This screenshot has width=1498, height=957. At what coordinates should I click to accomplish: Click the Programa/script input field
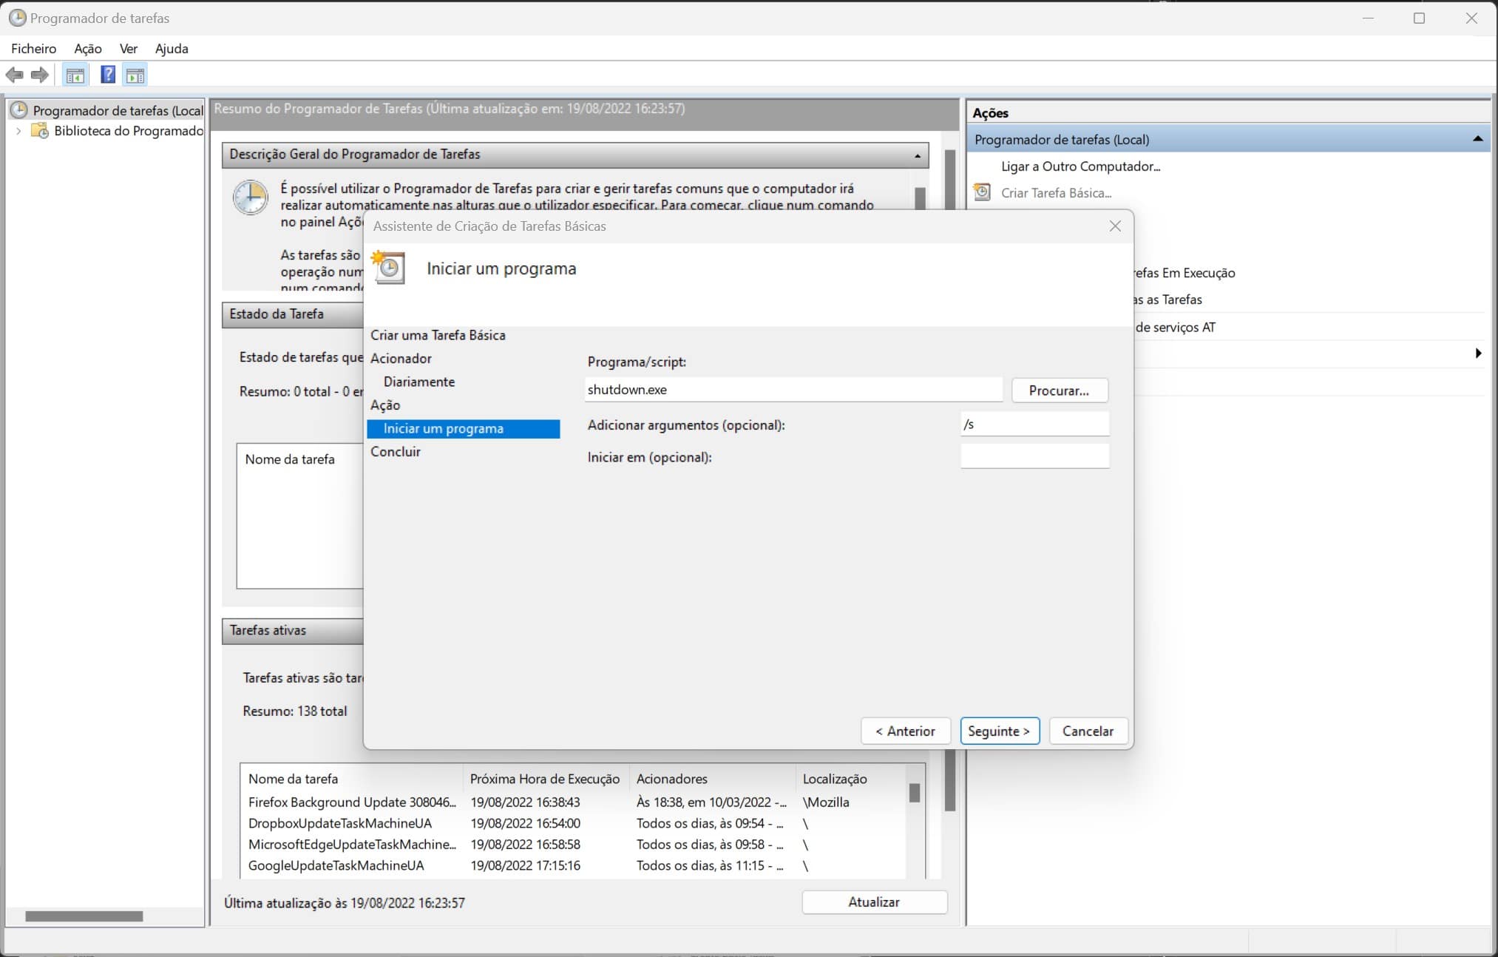[x=793, y=390]
